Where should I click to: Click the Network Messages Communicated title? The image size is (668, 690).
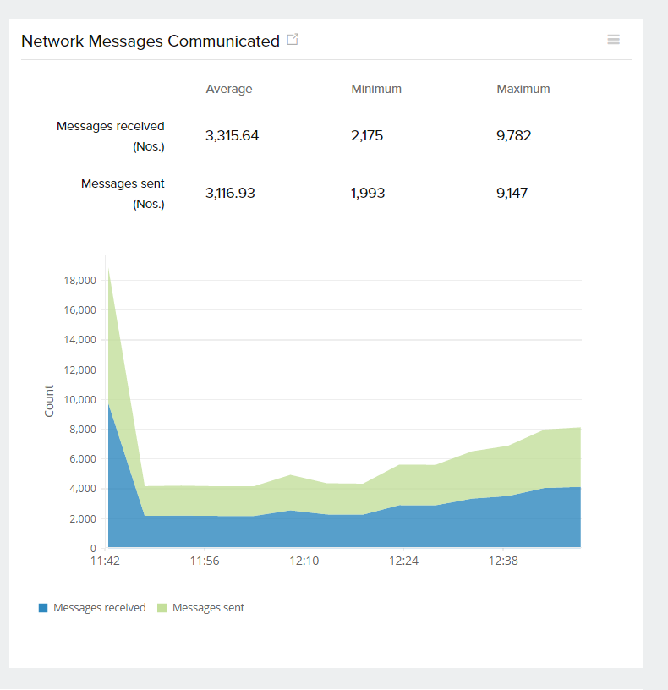150,41
